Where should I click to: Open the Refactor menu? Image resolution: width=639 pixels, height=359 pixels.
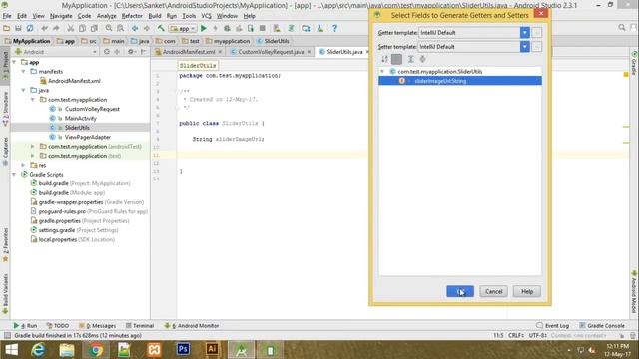[132, 16]
